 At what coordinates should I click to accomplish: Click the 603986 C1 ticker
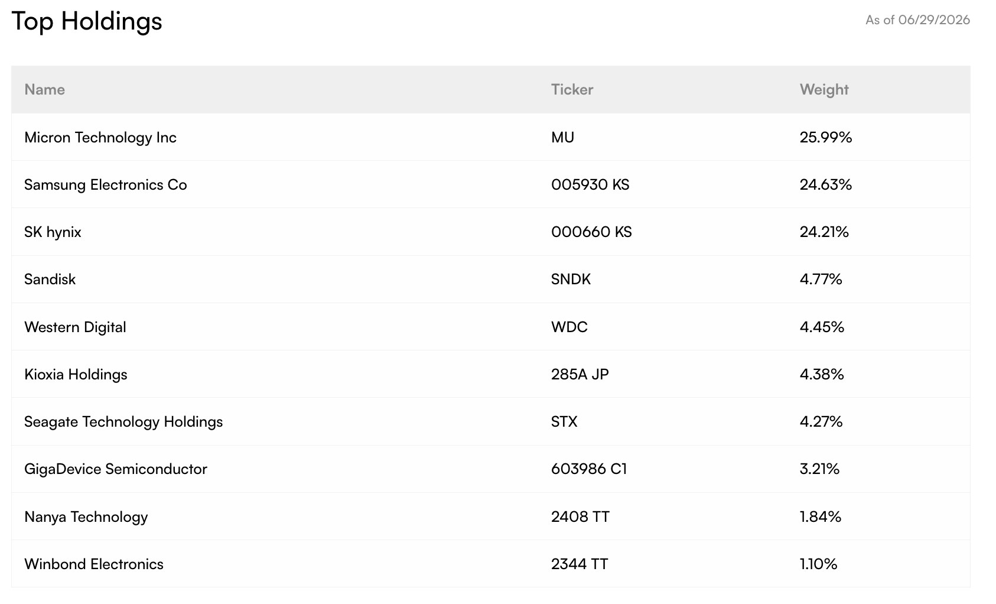589,469
